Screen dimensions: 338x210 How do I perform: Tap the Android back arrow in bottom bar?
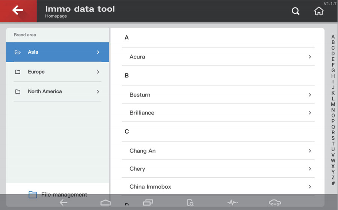(x=63, y=203)
